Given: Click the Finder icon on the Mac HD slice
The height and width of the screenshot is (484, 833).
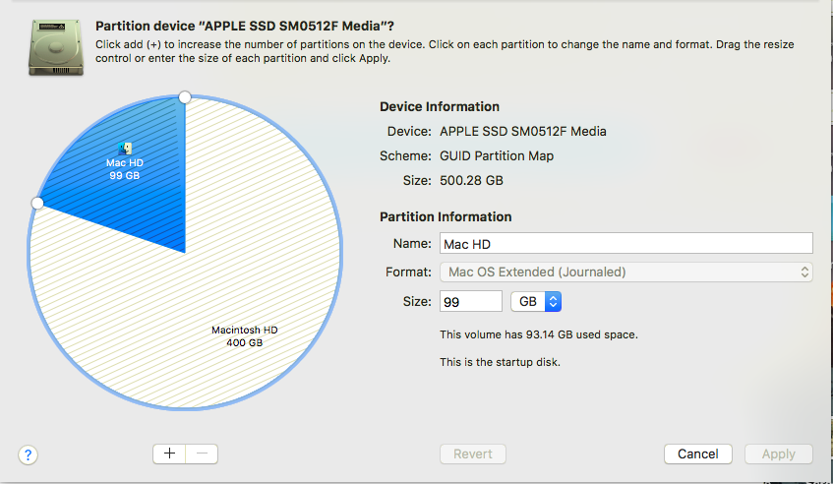Looking at the screenshot, I should (125, 149).
